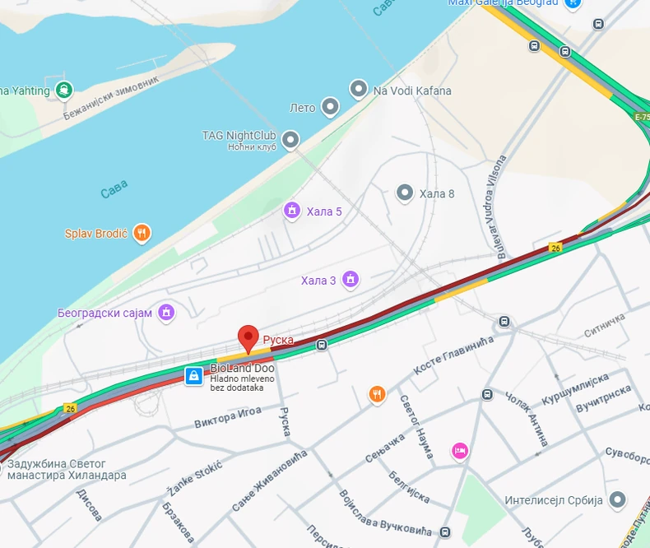Select the Хала 8 gray pin
This screenshot has height=548, width=650.
[x=405, y=193]
